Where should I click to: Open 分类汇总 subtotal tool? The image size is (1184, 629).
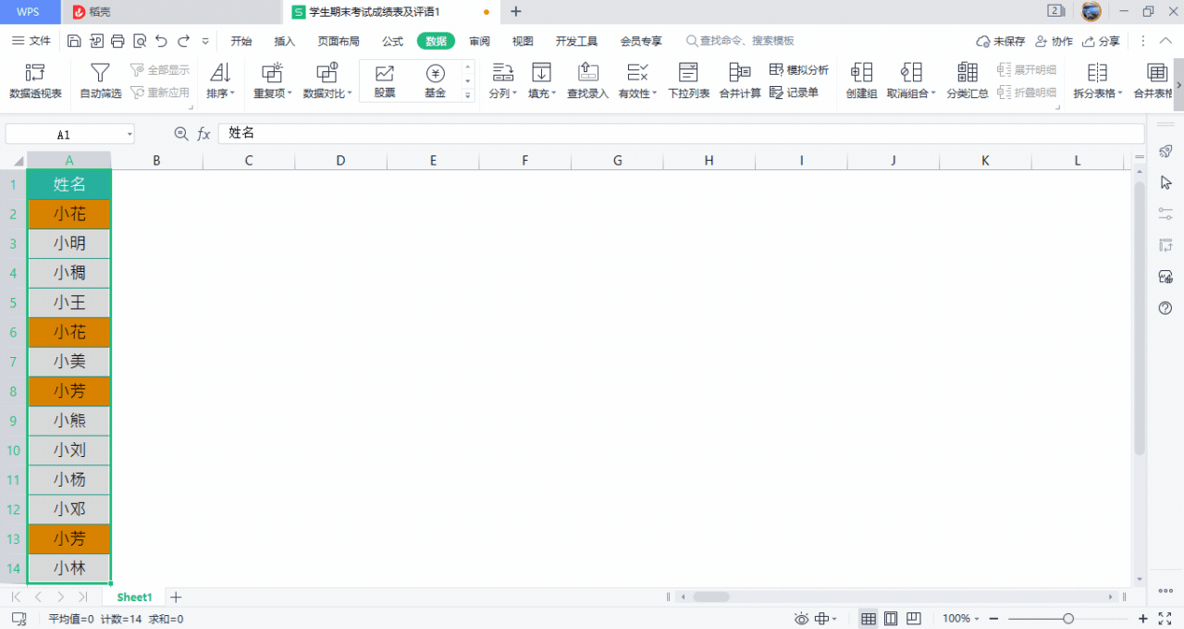[968, 81]
